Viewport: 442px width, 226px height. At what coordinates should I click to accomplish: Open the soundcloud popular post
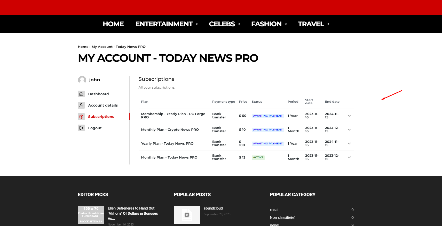point(213,208)
